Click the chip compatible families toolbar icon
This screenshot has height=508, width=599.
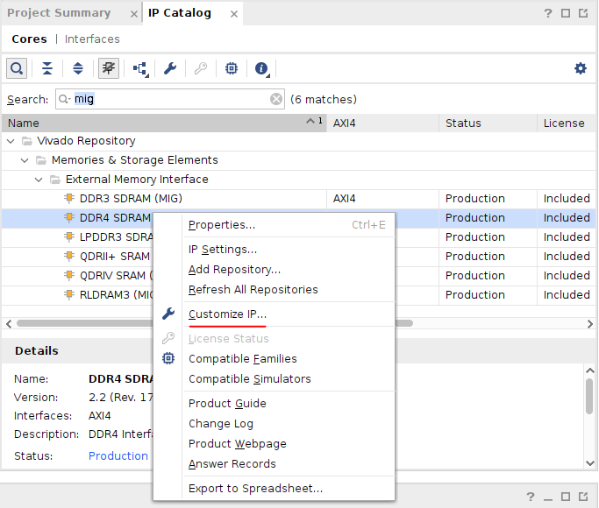coord(232,68)
